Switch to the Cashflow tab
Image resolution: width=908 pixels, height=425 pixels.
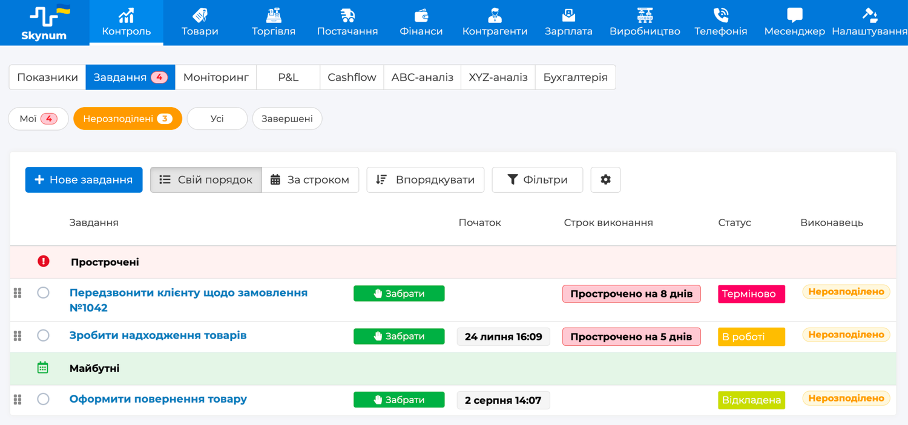point(352,77)
